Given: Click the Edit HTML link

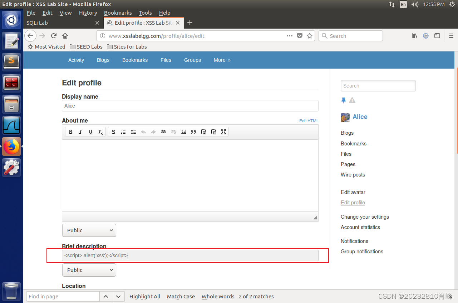Looking at the screenshot, I should pyautogui.click(x=309, y=121).
